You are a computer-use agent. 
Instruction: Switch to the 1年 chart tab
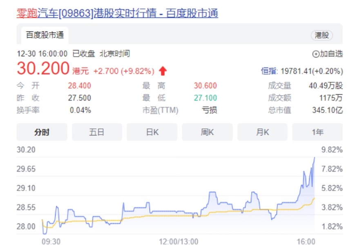318,132
